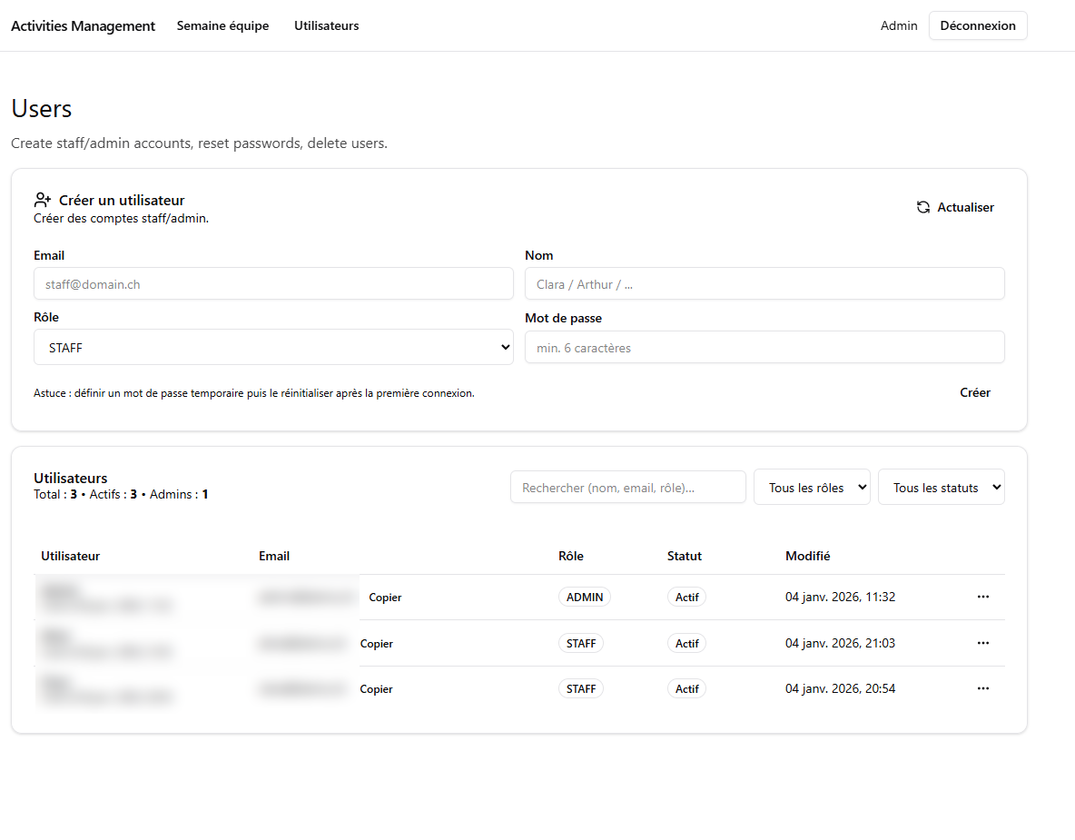Image resolution: width=1075 pixels, height=840 pixels.
Task: Copy the ADMIN user's email
Action: [x=385, y=598]
